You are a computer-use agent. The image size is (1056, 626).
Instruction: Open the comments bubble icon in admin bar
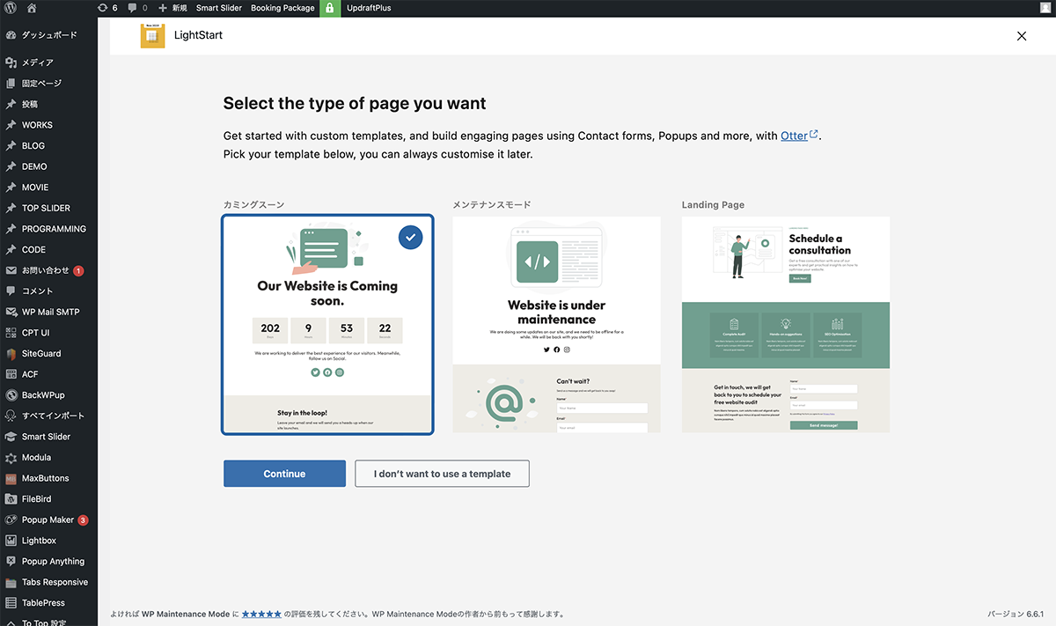(x=137, y=8)
